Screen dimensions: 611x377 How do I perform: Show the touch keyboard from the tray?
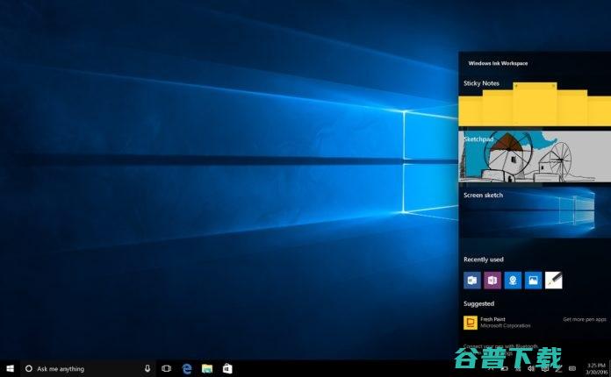[x=572, y=368]
